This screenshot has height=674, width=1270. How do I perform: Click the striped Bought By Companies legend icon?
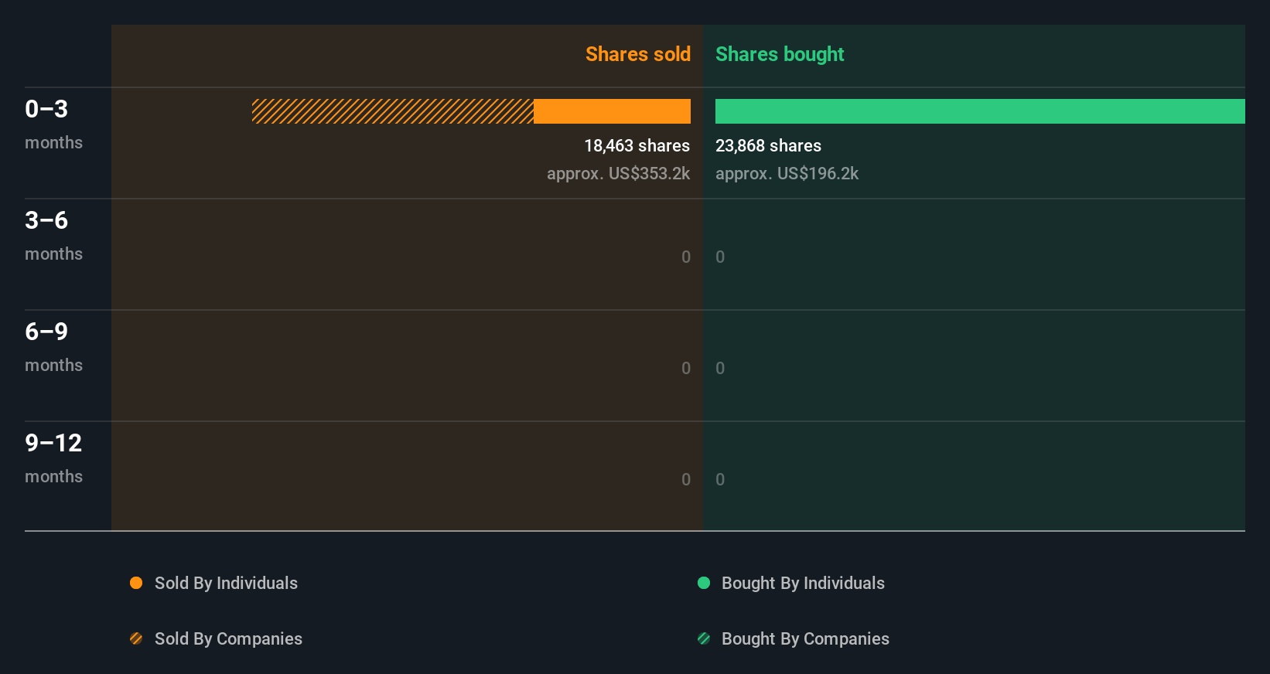coord(704,638)
